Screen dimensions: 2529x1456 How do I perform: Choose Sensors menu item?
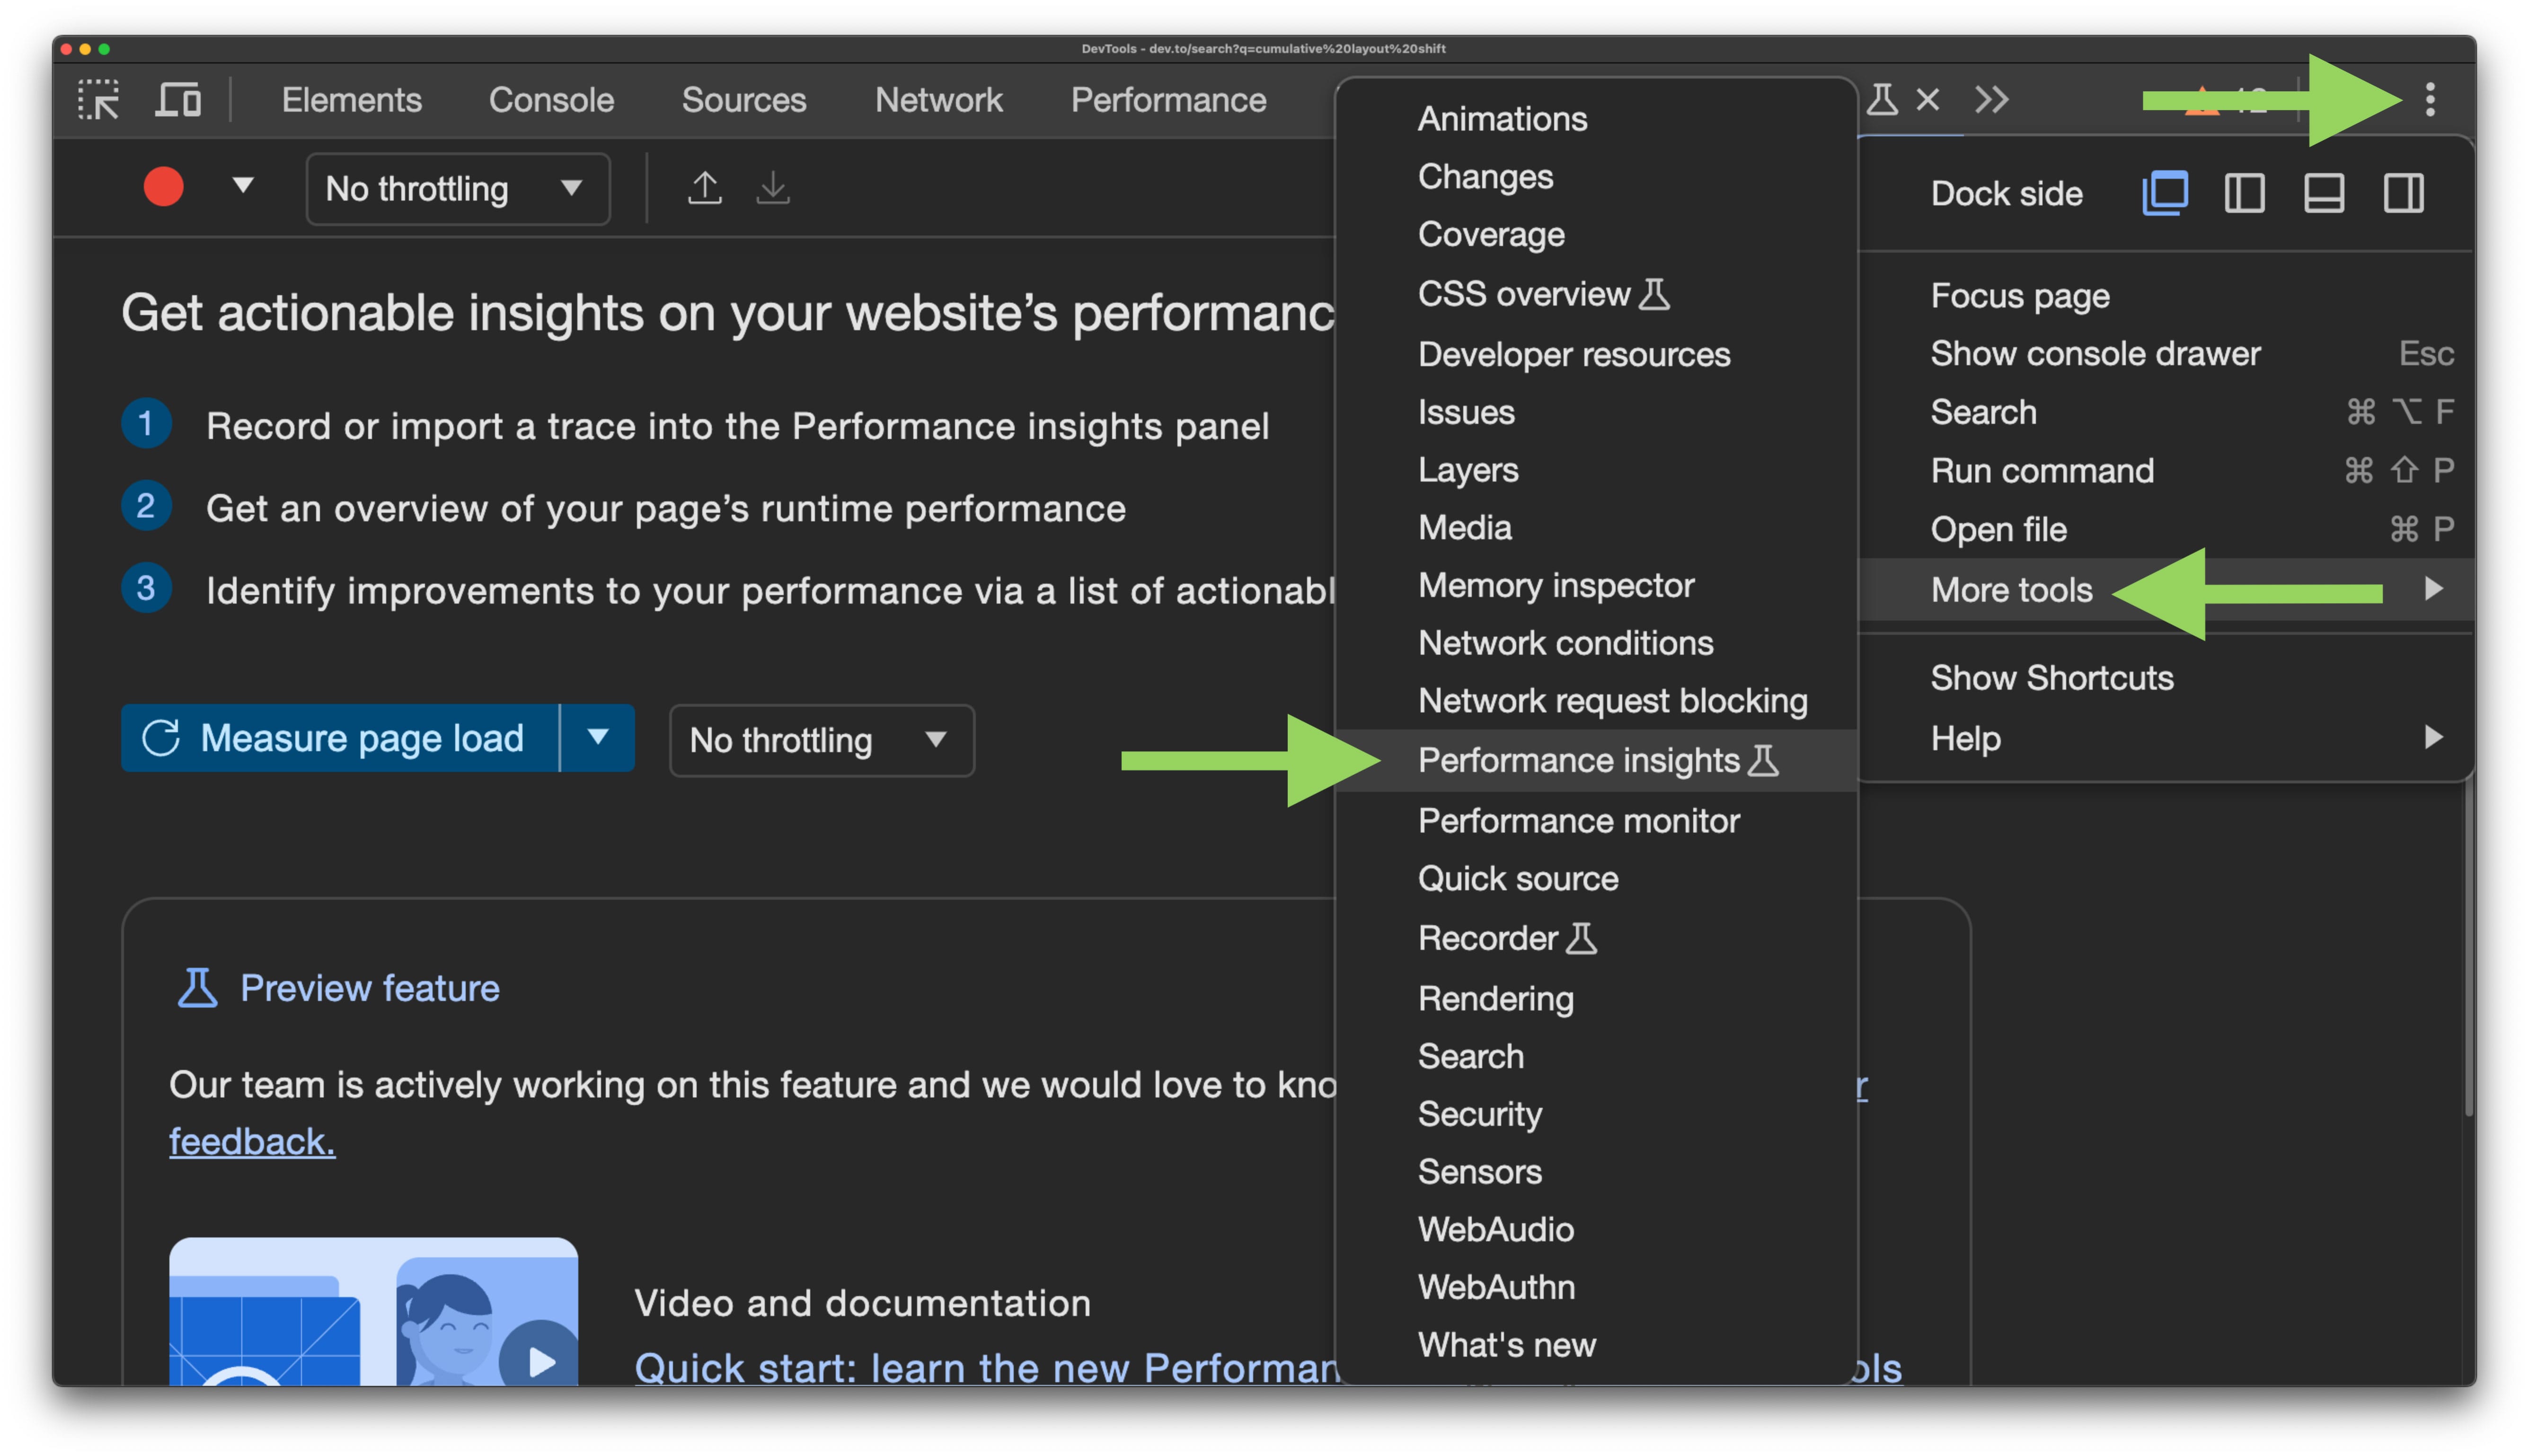tap(1597, 1172)
